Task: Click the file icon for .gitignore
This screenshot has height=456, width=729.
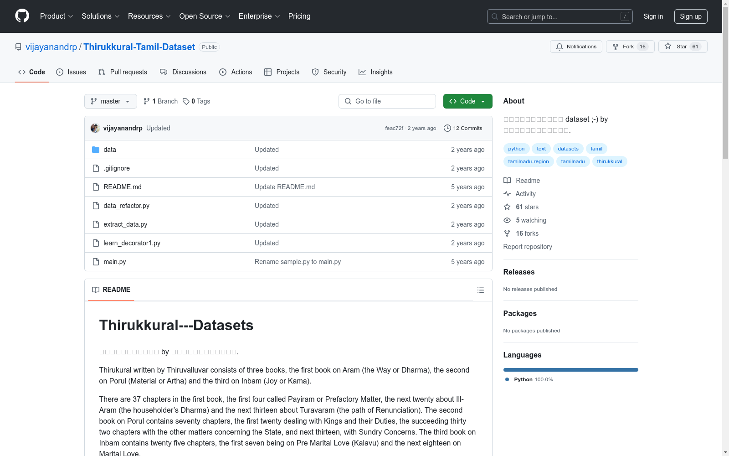Action: (96, 168)
